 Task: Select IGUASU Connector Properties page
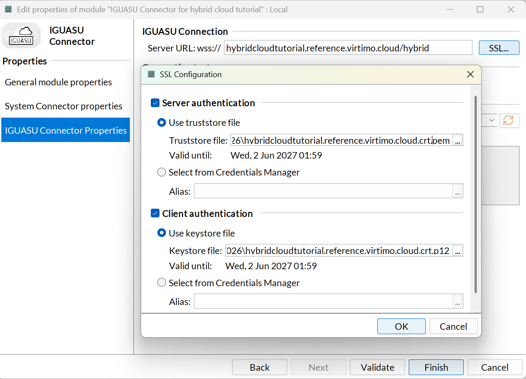click(66, 130)
